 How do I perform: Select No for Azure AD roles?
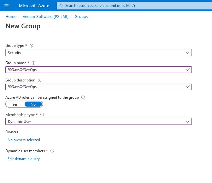33,104
